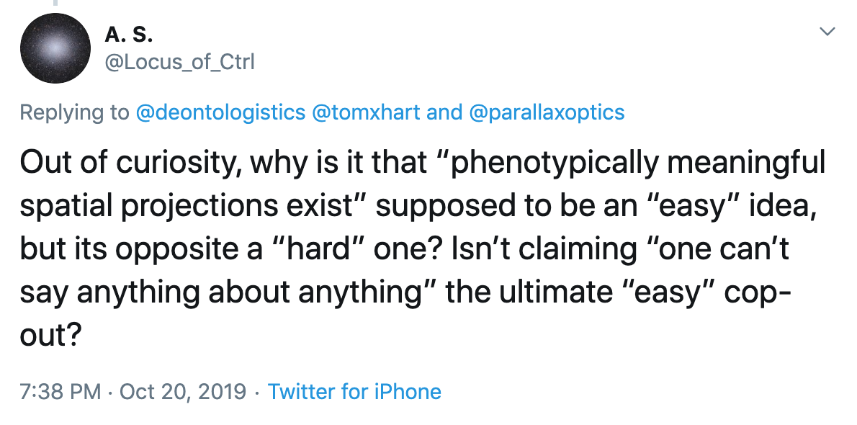Click the 7:38 PM timestamp

(60, 392)
